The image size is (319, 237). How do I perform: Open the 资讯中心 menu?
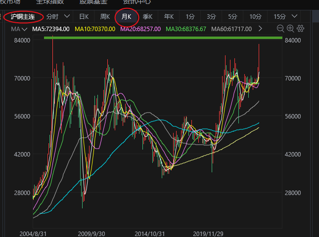tap(137, 2)
